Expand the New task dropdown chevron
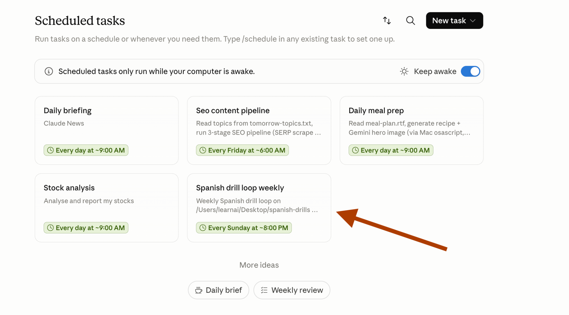Screen dimensions: 569x315 (x=473, y=21)
